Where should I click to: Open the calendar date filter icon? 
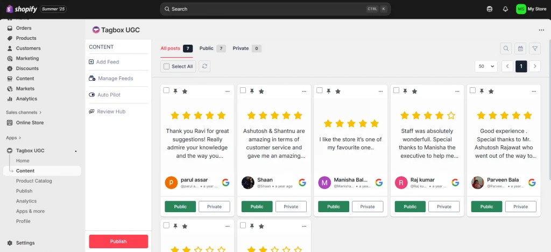(x=520, y=48)
